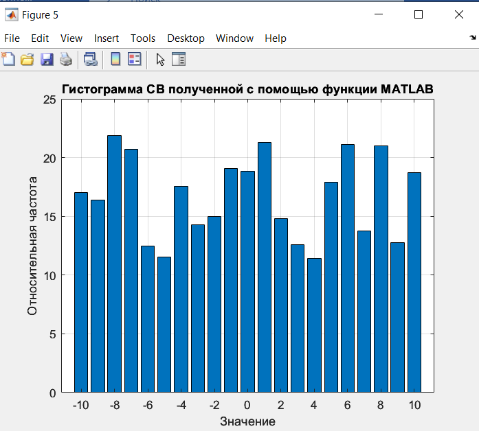479x431 pixels.
Task: Insert a legend via toolbar icon
Action: click(135, 59)
